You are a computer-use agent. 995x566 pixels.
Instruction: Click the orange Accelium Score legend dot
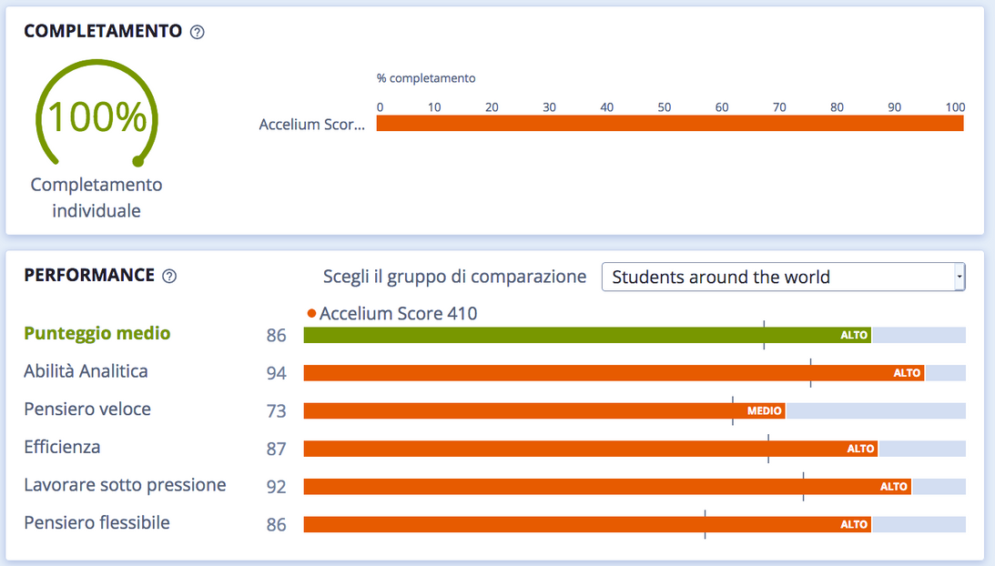pyautogui.click(x=311, y=314)
